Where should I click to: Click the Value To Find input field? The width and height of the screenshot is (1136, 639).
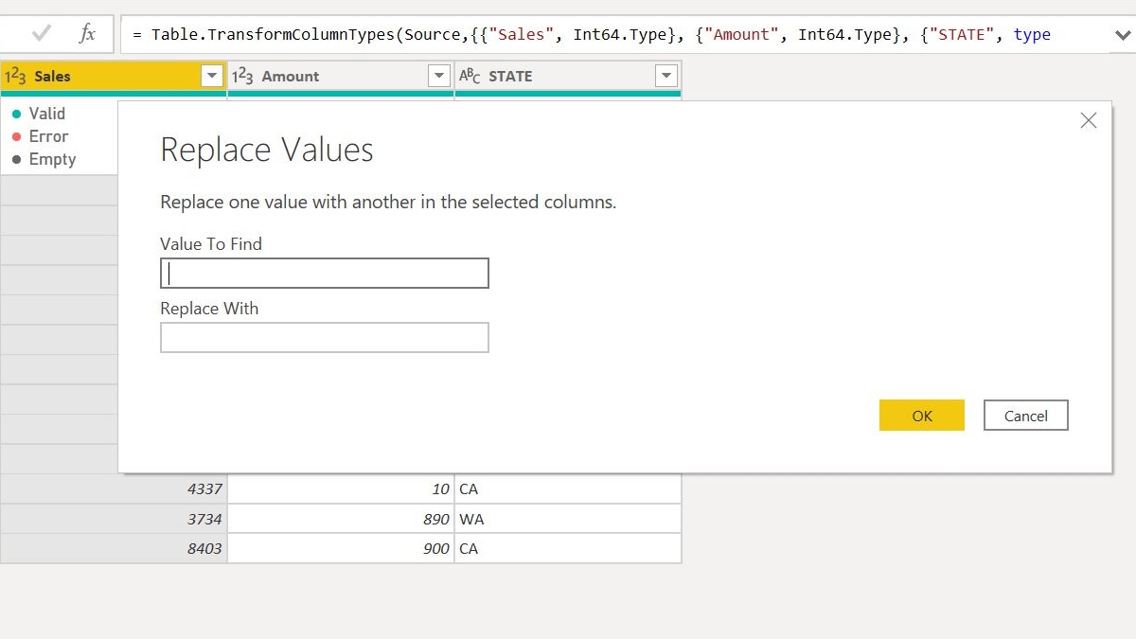[x=324, y=273]
